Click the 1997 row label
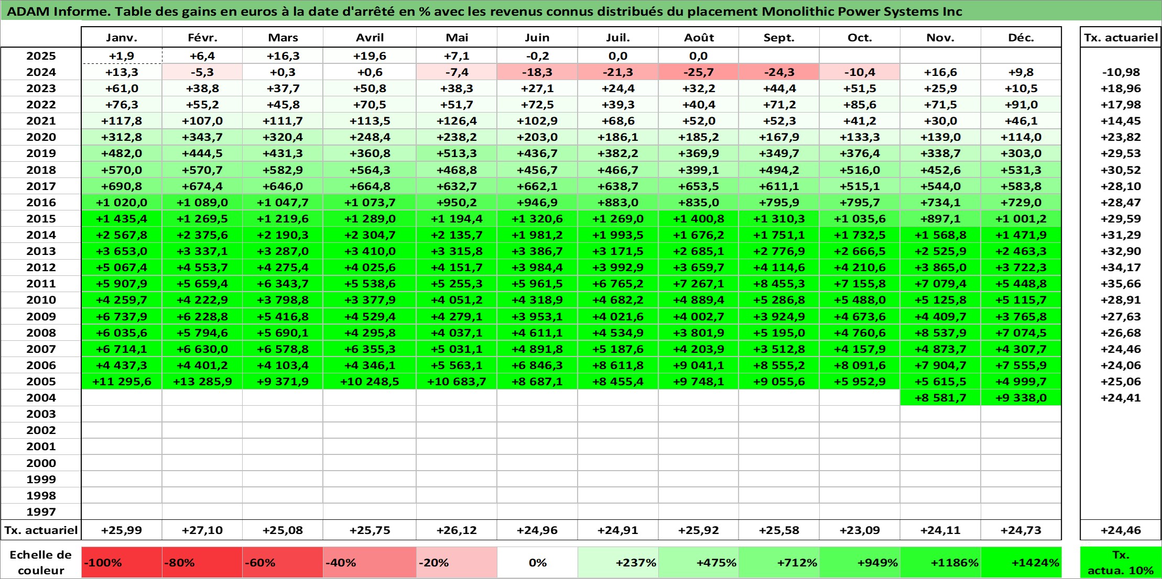Viewport: 1162px width, 579px height. (41, 512)
